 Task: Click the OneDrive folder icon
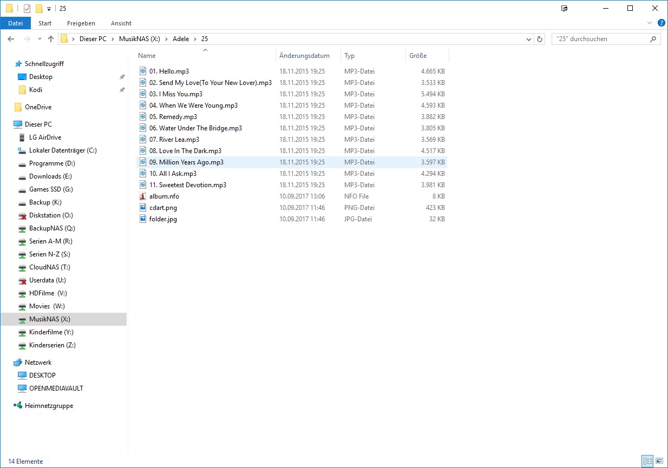tap(18, 107)
